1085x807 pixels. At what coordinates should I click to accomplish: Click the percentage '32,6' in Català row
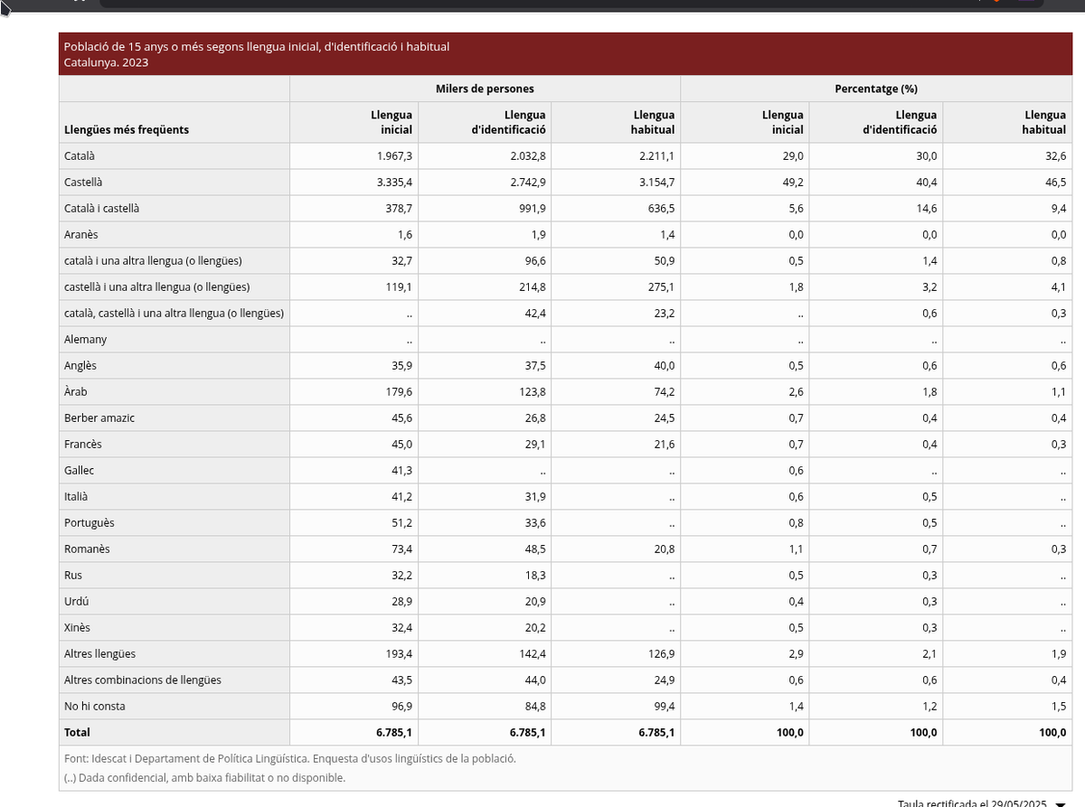click(1056, 156)
